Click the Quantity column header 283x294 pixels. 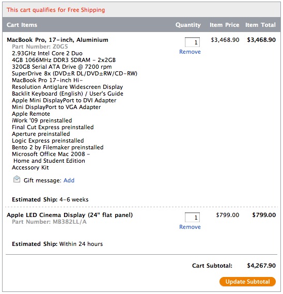188,25
